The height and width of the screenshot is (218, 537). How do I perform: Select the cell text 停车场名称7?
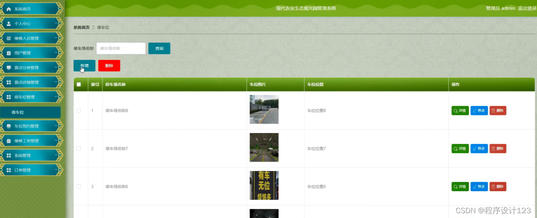(117, 149)
